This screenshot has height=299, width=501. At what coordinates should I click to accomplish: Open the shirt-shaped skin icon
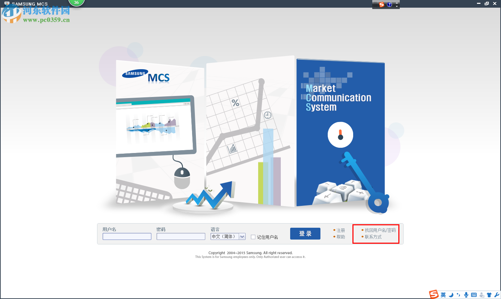point(489,295)
